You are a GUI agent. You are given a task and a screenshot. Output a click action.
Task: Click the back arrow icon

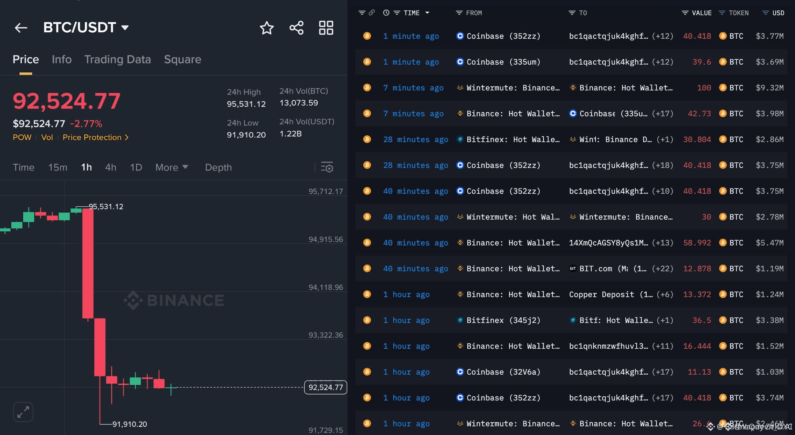(x=21, y=28)
